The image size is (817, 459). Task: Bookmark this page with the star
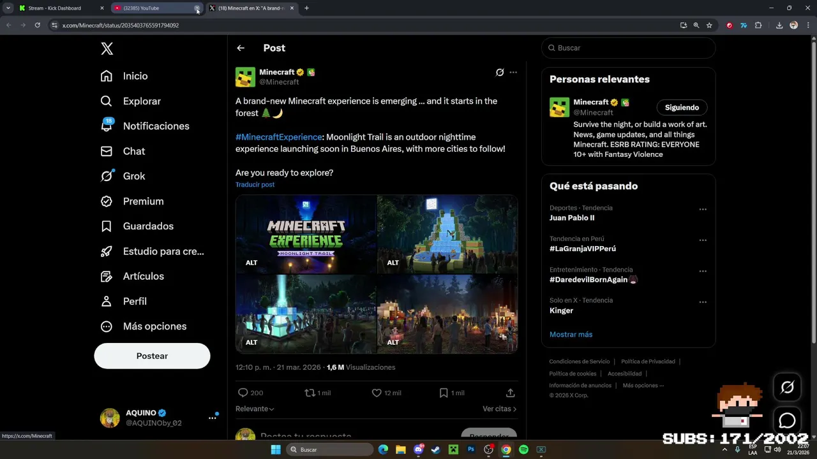pyautogui.click(x=709, y=25)
